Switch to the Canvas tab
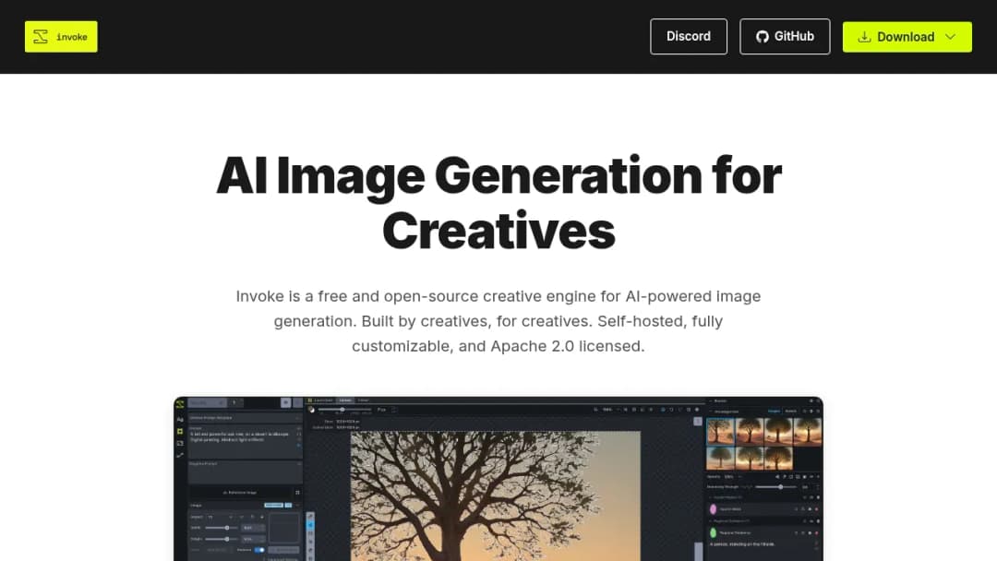The image size is (997, 561). [x=345, y=400]
